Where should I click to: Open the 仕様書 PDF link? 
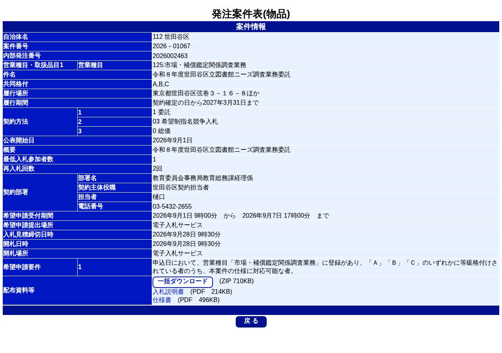click(x=162, y=300)
